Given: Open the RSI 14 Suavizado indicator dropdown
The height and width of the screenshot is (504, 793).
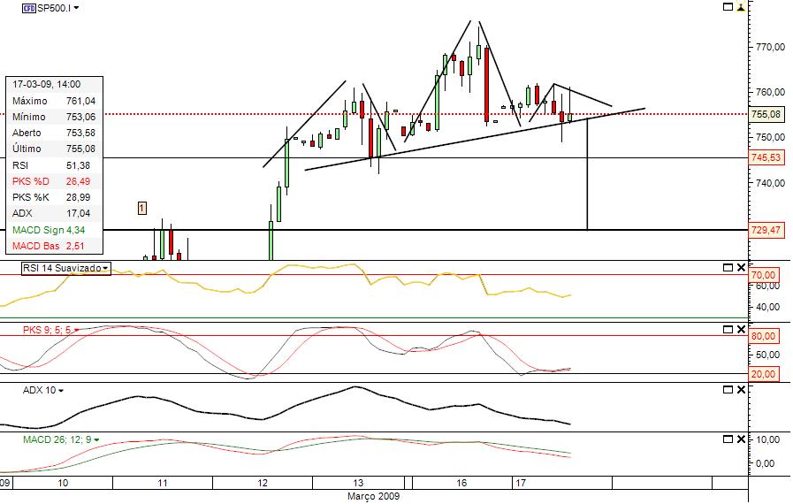Looking at the screenshot, I should 105,268.
